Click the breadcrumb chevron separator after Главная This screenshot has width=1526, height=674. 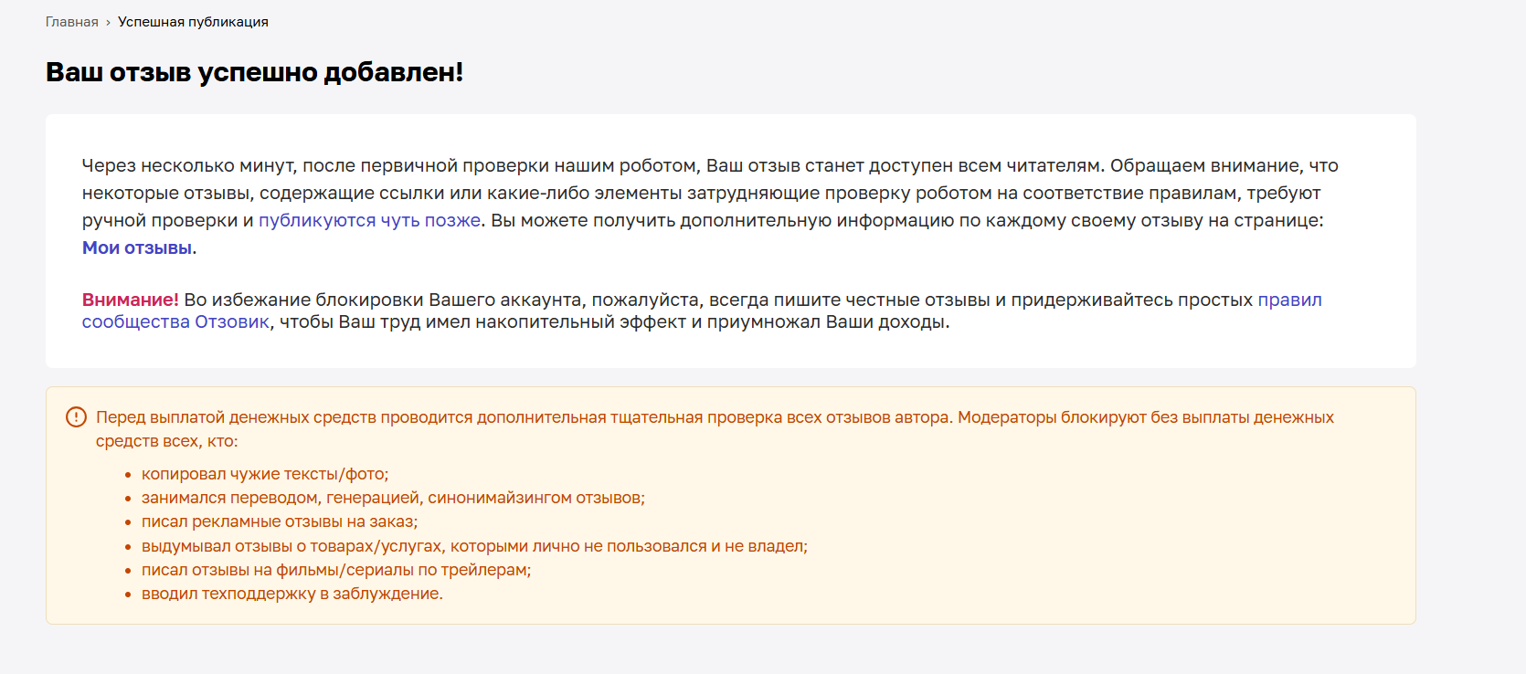tap(108, 23)
